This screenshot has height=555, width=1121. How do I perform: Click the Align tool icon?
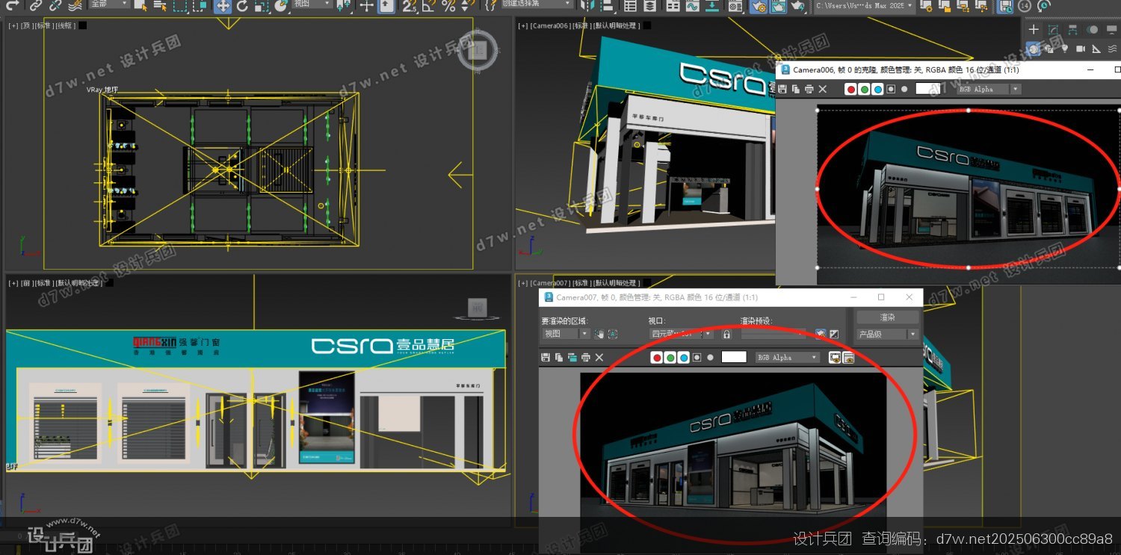click(607, 5)
